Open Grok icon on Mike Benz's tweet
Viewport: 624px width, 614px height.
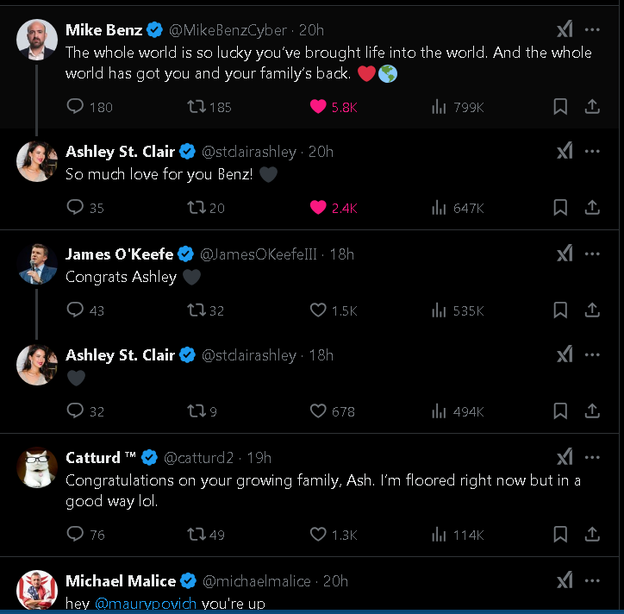point(565,30)
